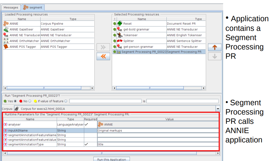
Task: Open the analyser ANNIE value dropdown
Action: [x=158, y=124]
